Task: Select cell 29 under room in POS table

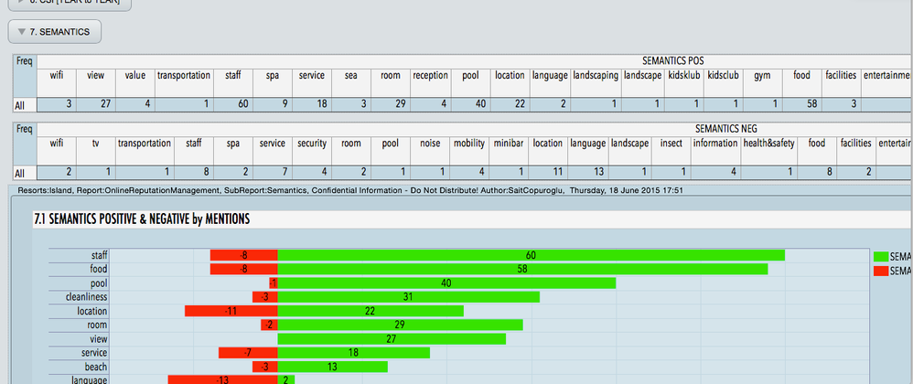Action: click(x=390, y=105)
